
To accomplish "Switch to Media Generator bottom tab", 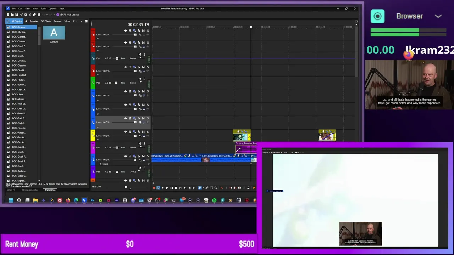I will click(30, 190).
